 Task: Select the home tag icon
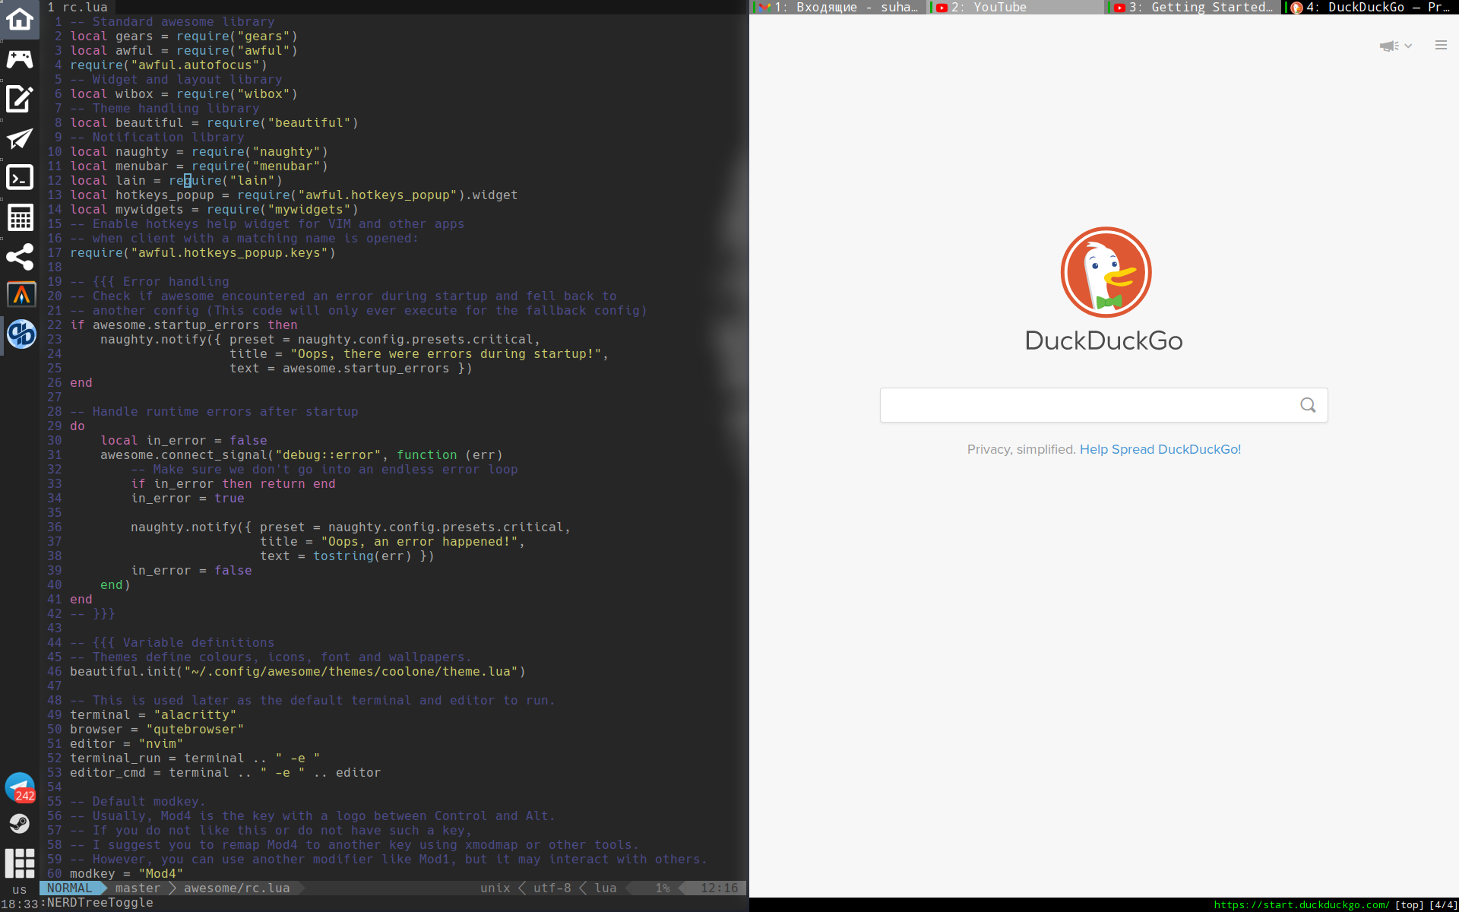pyautogui.click(x=20, y=19)
